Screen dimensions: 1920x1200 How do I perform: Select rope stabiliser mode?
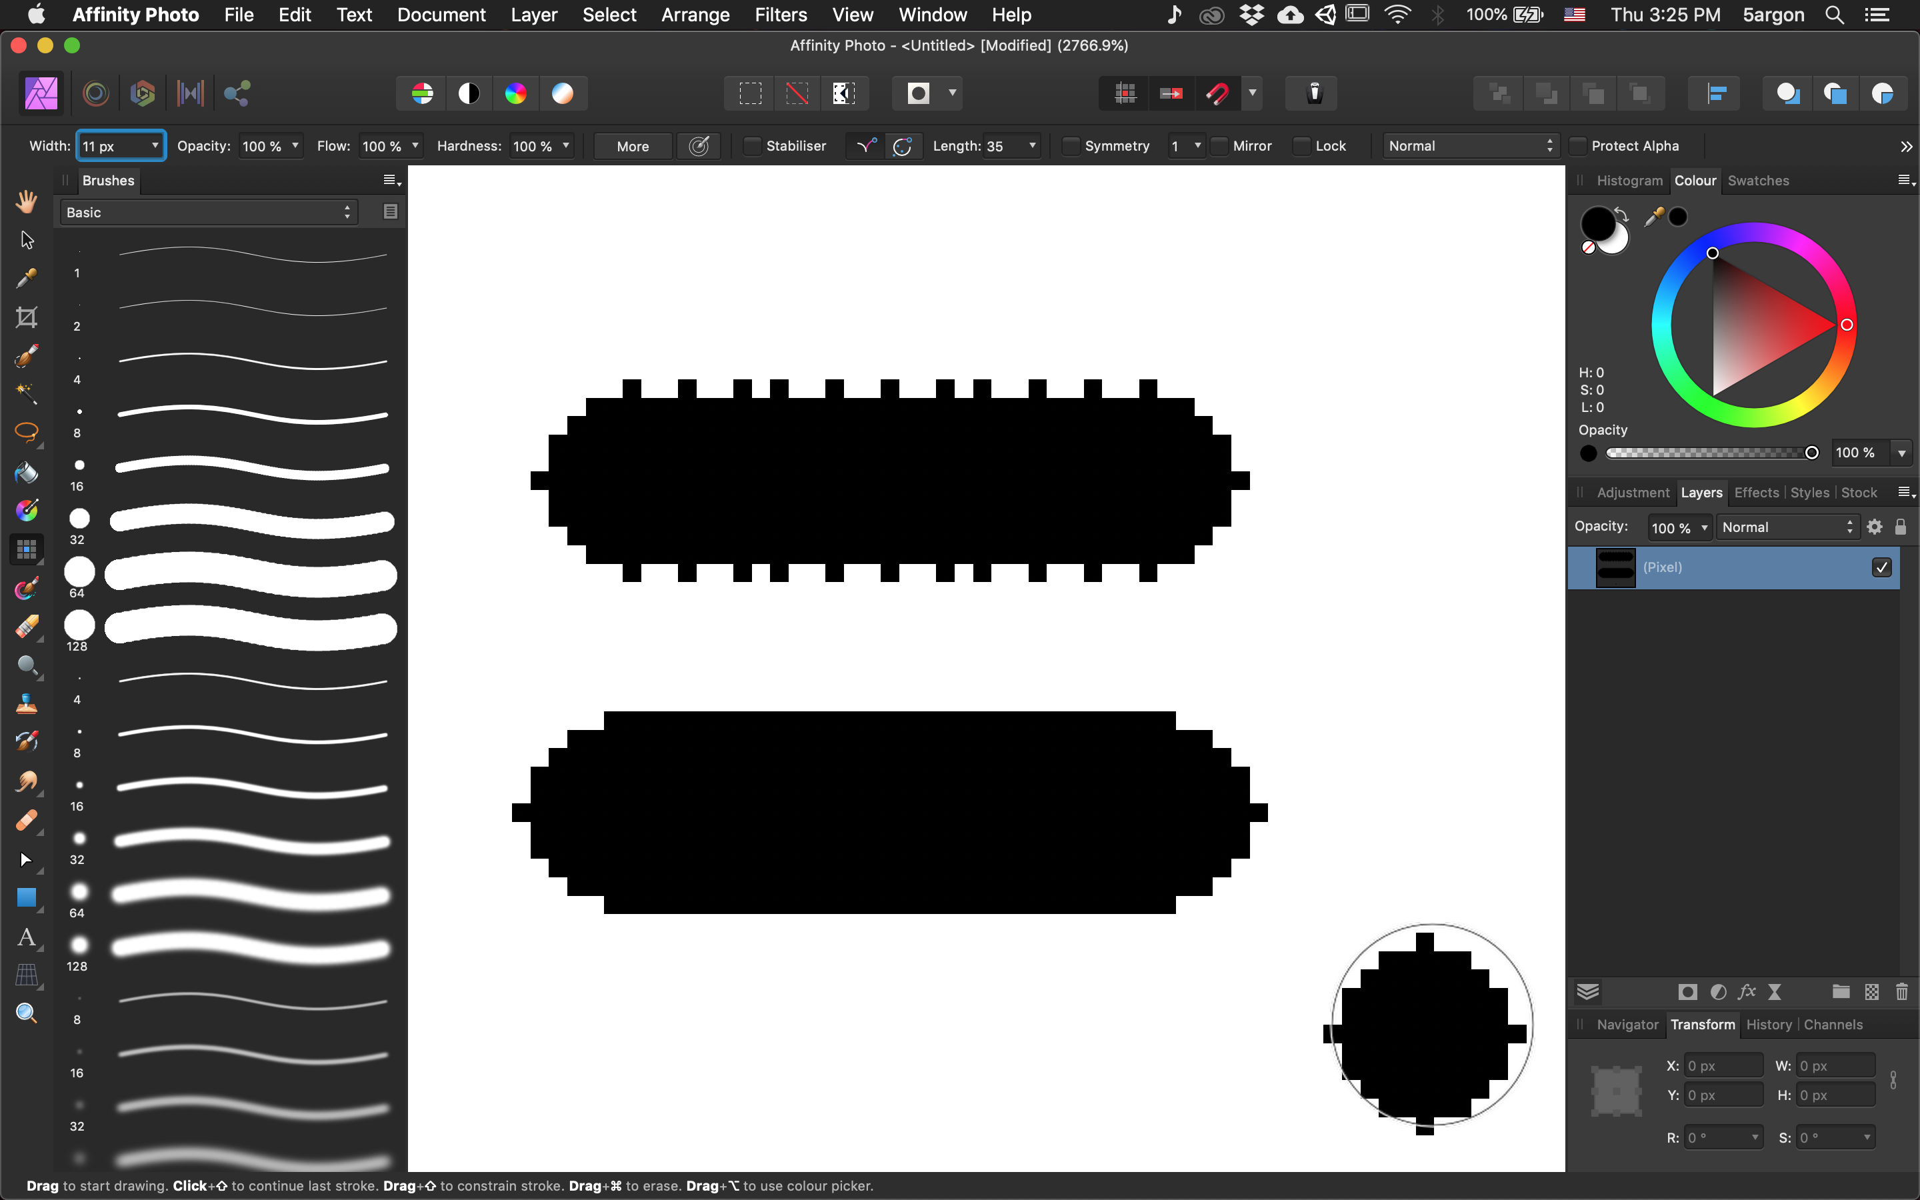[867, 146]
